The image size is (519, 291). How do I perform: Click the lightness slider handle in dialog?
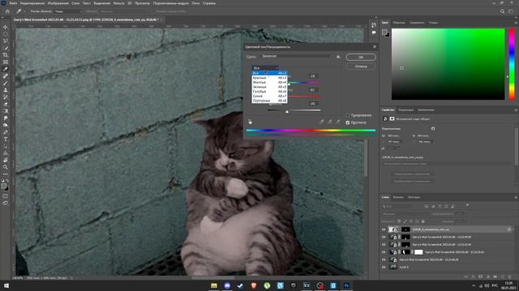(287, 112)
